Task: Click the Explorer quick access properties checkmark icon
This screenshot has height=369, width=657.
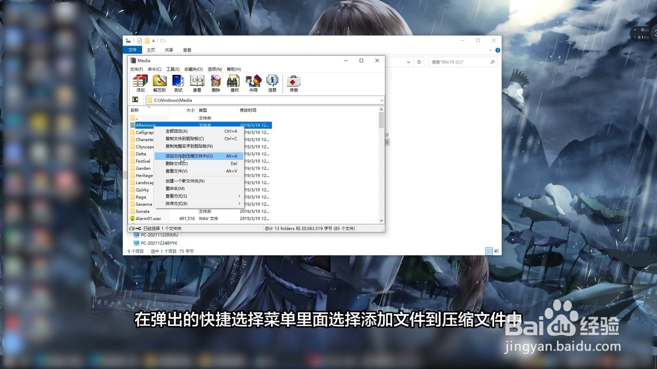Action: 140,41
